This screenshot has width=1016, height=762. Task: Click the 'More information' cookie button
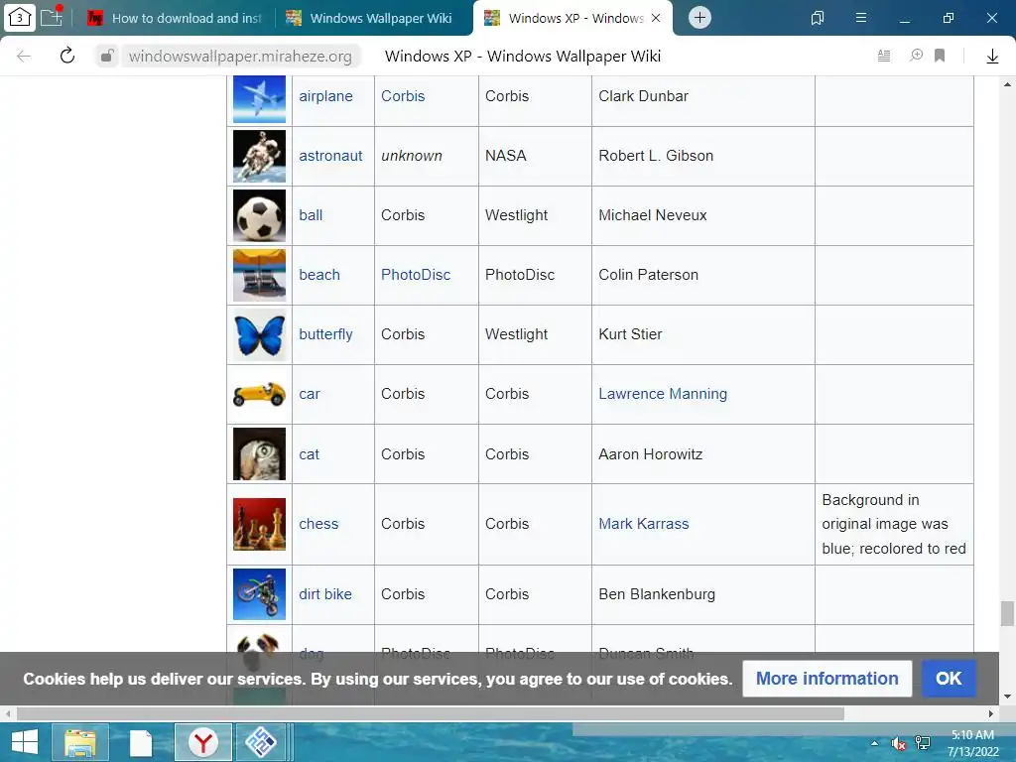point(826,679)
